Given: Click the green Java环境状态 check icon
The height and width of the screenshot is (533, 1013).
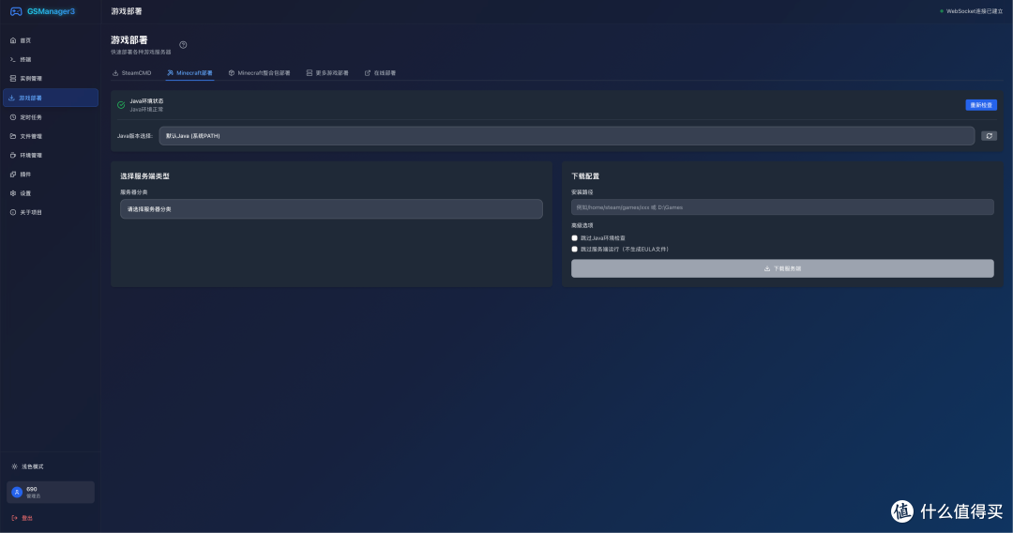Looking at the screenshot, I should (121, 105).
